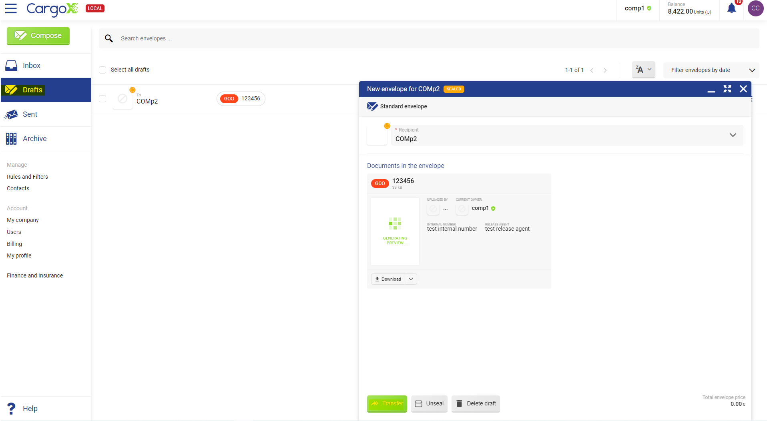Screen dimensions: 767x421
Task: Expand envelope to fullscreen view
Action: pyautogui.click(x=727, y=89)
